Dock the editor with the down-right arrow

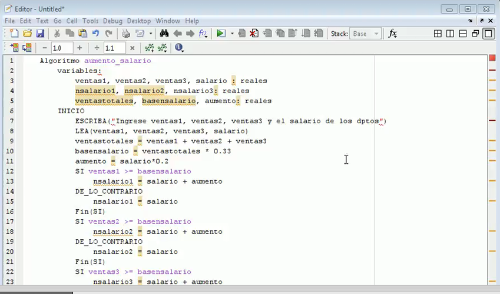[471, 21]
